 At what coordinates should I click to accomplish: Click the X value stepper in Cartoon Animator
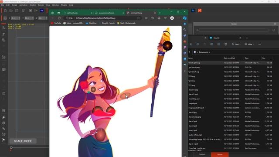[19, 18]
